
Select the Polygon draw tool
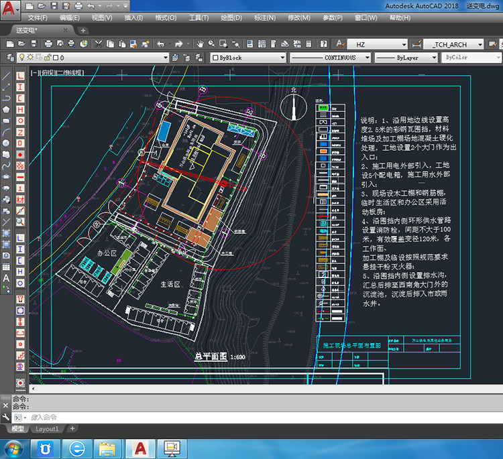coord(6,110)
